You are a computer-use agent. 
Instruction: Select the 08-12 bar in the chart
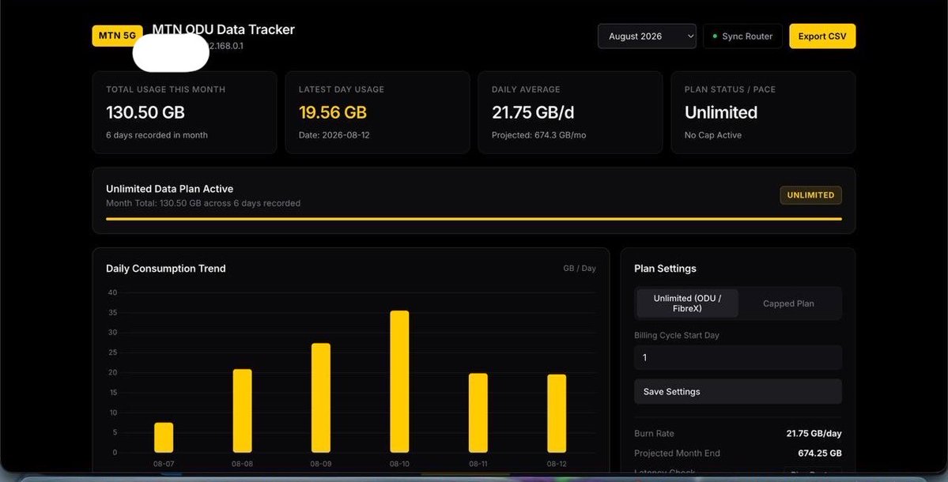[557, 413]
